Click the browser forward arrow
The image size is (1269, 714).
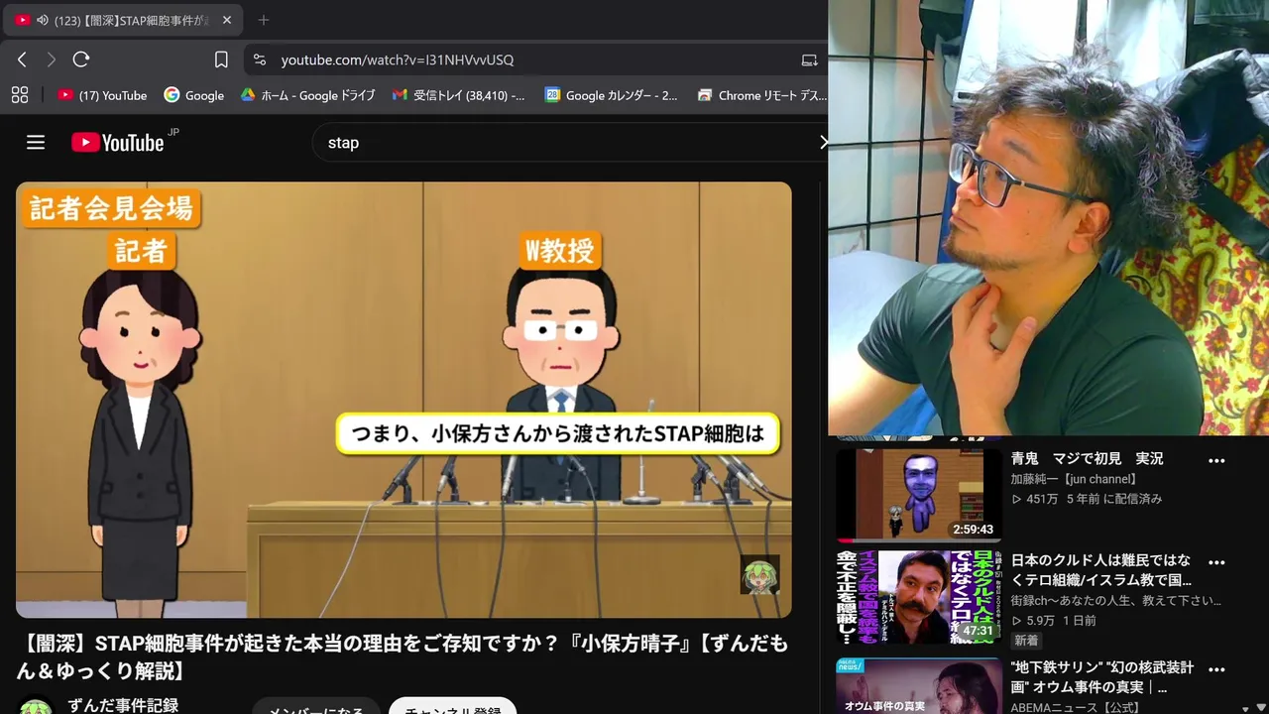click(x=52, y=59)
